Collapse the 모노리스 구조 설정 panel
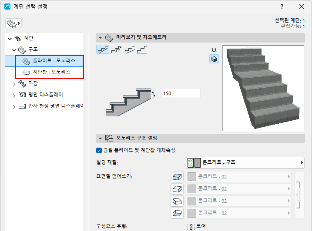312x231 pixels. tap(100, 138)
